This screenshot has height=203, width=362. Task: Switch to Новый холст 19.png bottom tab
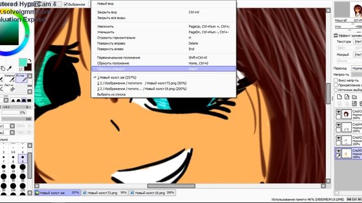[x=153, y=193]
